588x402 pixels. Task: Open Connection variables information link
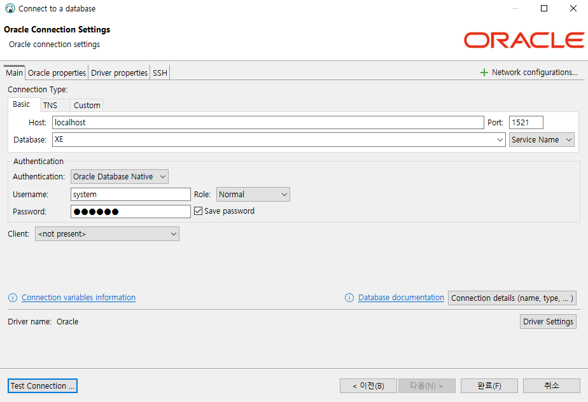(78, 298)
